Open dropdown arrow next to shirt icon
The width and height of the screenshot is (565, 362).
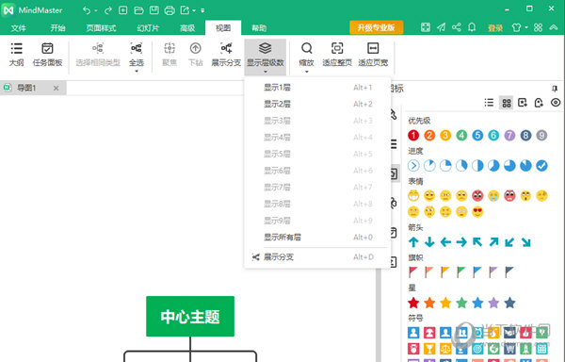pos(526,27)
